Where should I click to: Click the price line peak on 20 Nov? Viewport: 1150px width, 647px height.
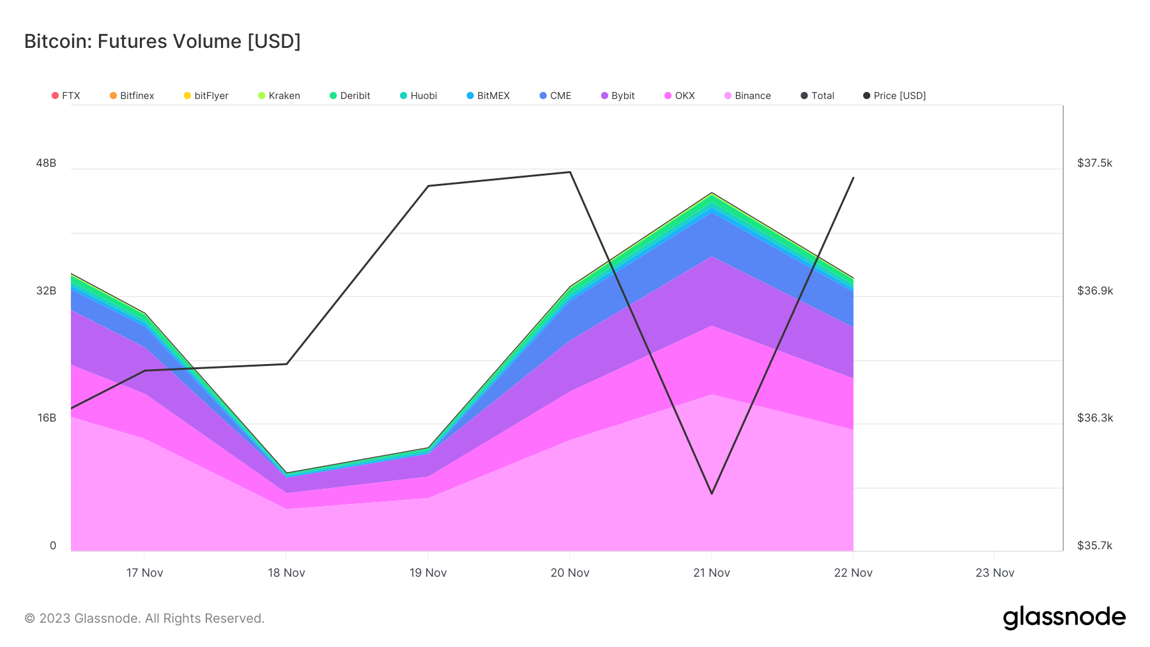570,172
